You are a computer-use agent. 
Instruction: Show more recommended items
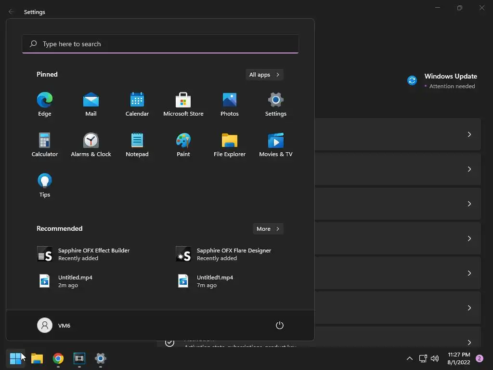268,229
